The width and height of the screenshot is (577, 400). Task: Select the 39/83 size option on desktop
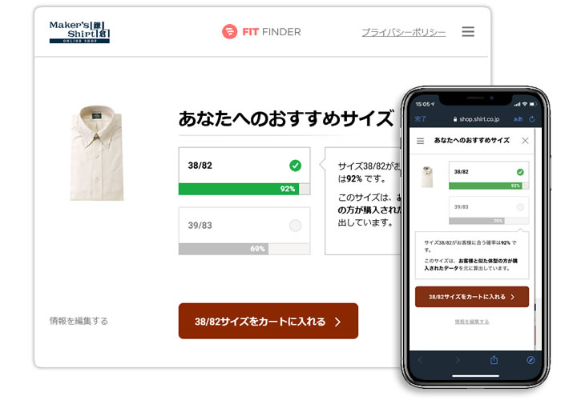coord(244,230)
